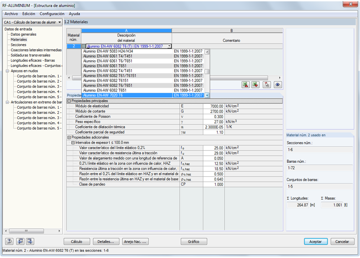Click the Σ Longitudes value 264.87

point(298,205)
